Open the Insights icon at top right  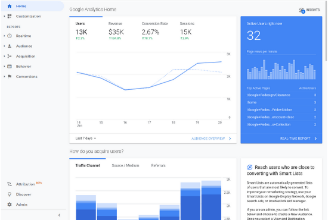[302, 10]
